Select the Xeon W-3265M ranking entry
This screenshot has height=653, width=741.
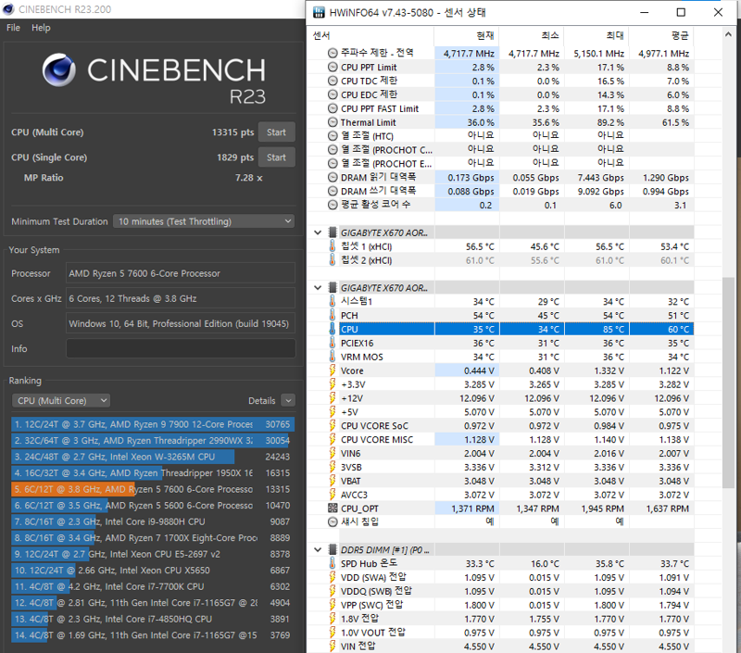click(153, 457)
